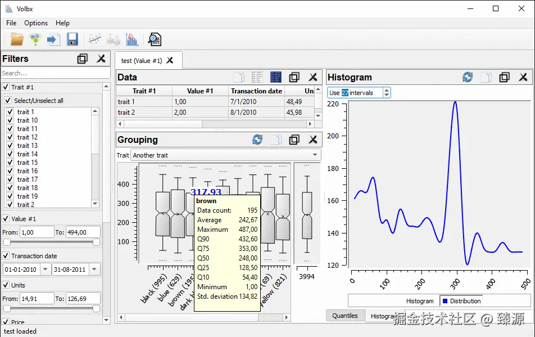This screenshot has height=337, width=535.
Task: Toggle the Trait #1 filter checkbox
Action: (6, 87)
